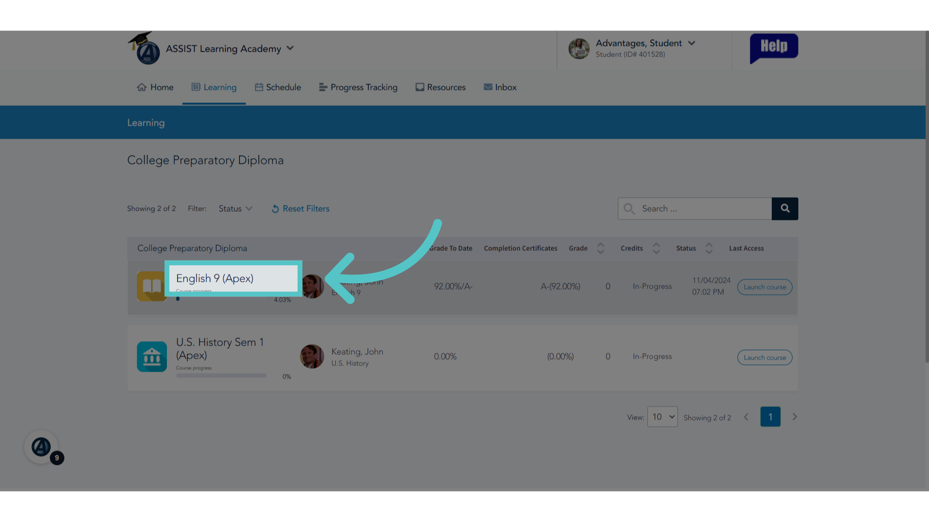Click the Reset Filters link
The image size is (929, 522).
[300, 208]
